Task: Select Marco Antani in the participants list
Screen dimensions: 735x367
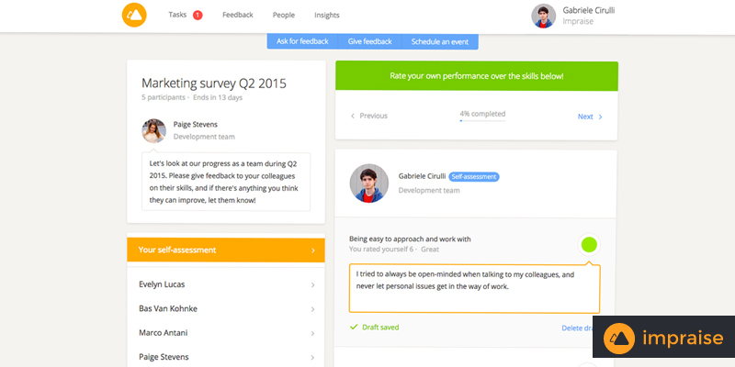Action: (225, 332)
